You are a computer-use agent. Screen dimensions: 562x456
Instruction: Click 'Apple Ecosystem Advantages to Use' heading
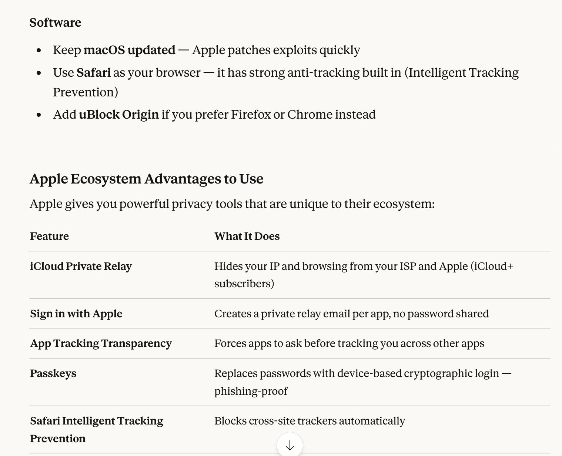point(146,179)
